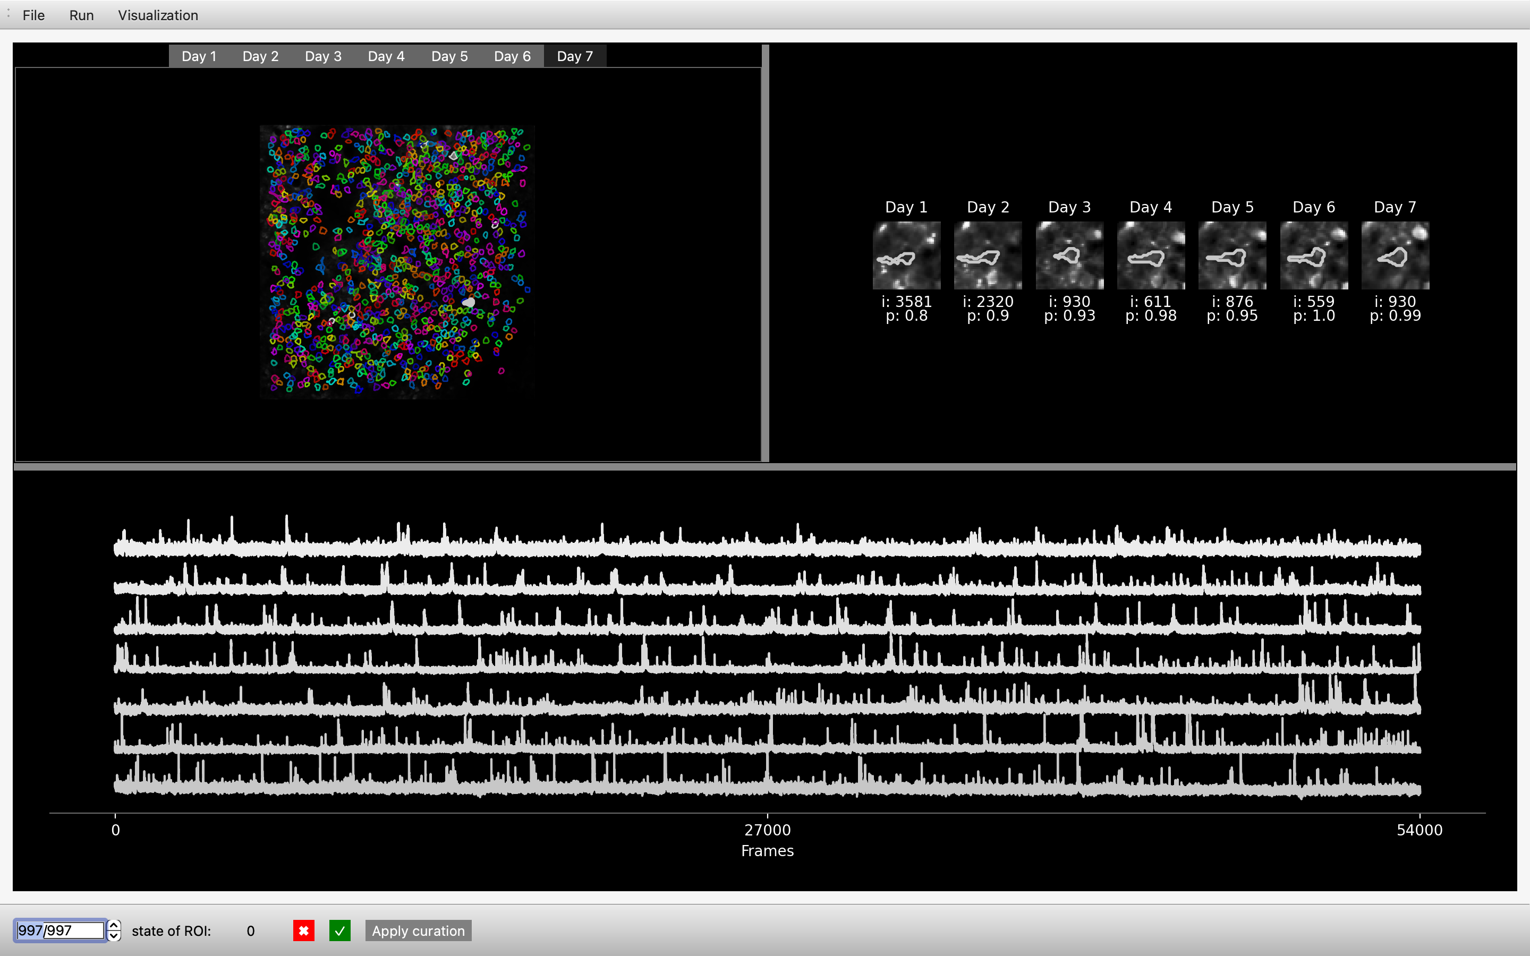This screenshot has height=956, width=1530.
Task: Switch to the Day 2 tab
Action: tap(260, 56)
